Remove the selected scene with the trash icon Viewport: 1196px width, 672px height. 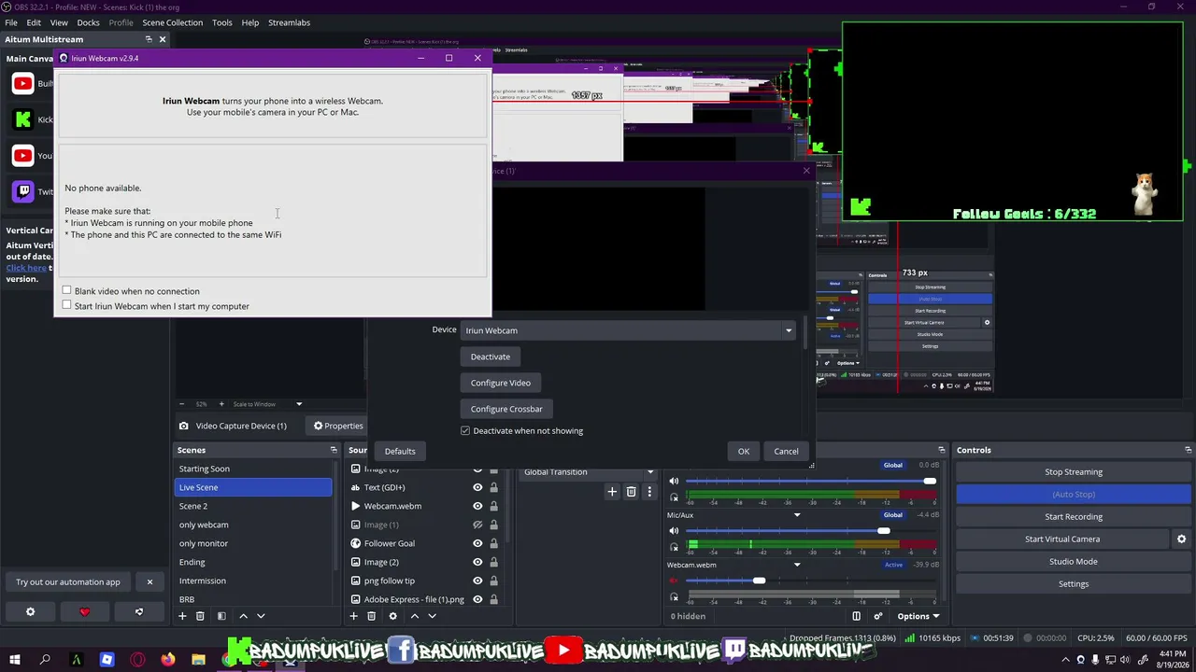(x=200, y=616)
